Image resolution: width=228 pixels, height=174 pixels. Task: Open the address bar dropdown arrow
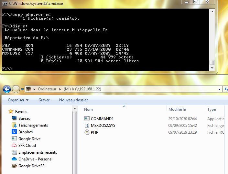[219, 89]
